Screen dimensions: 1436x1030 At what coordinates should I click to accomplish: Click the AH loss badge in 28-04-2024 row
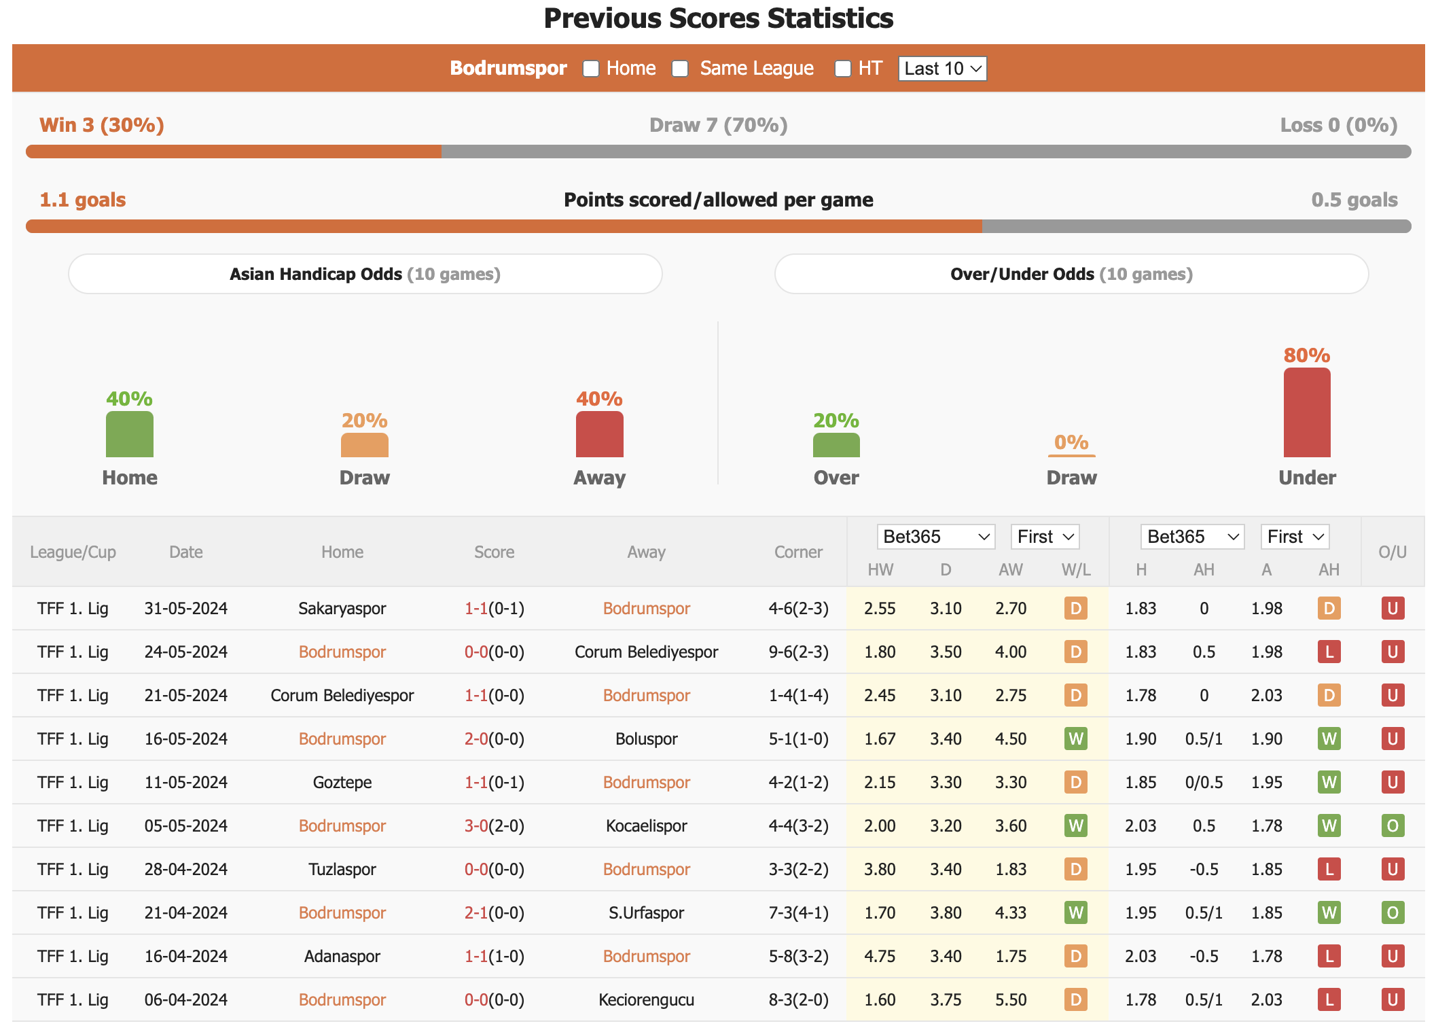coord(1329,869)
